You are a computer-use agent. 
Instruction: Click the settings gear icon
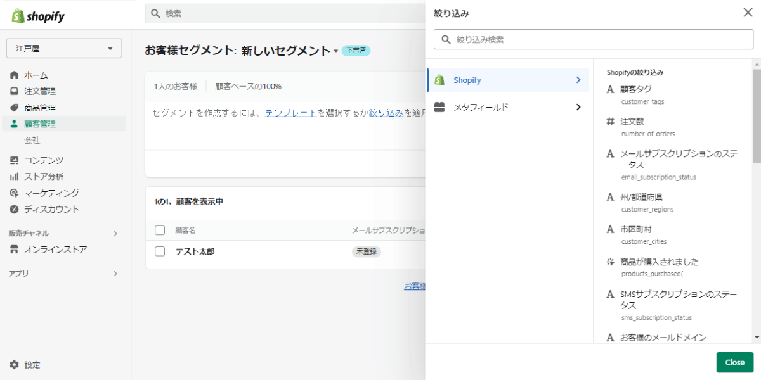(x=14, y=365)
